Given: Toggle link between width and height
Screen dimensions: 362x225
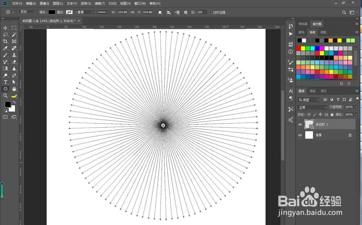Looking at the screenshot, I should [x=132, y=12].
